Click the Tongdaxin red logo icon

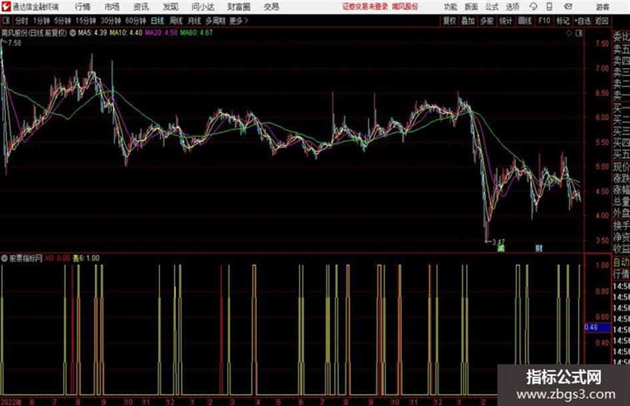[x=5, y=7]
